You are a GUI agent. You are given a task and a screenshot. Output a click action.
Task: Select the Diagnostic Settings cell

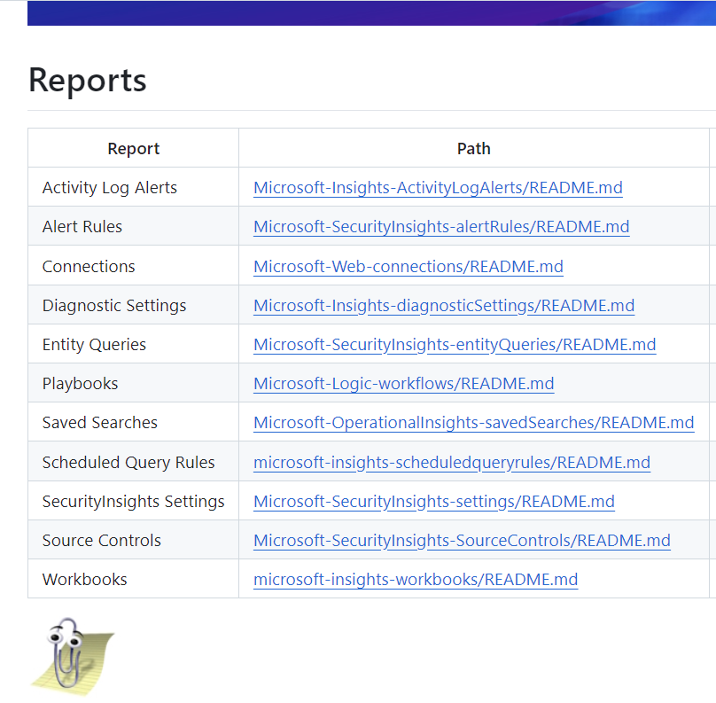point(133,305)
